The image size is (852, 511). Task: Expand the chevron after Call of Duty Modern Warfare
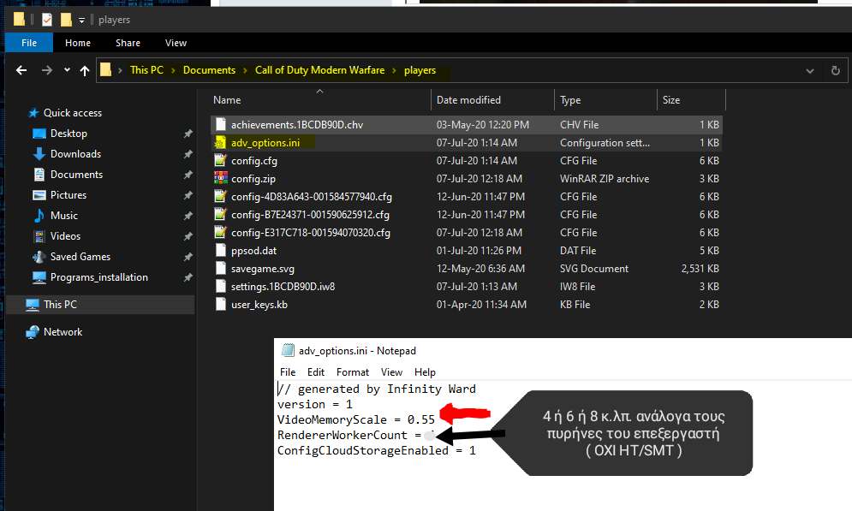(x=394, y=70)
